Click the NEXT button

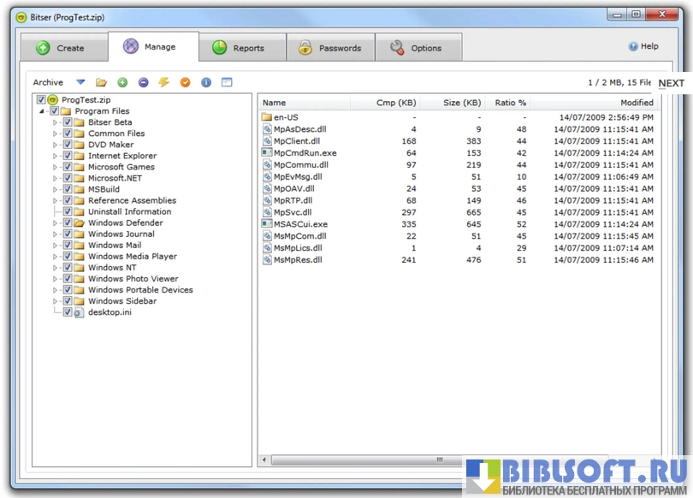point(672,83)
